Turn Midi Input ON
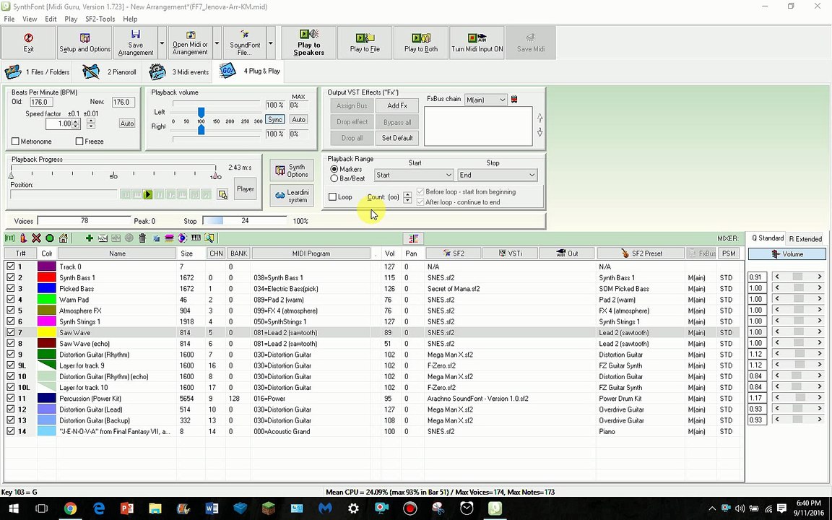The width and height of the screenshot is (832, 520). coord(477,43)
